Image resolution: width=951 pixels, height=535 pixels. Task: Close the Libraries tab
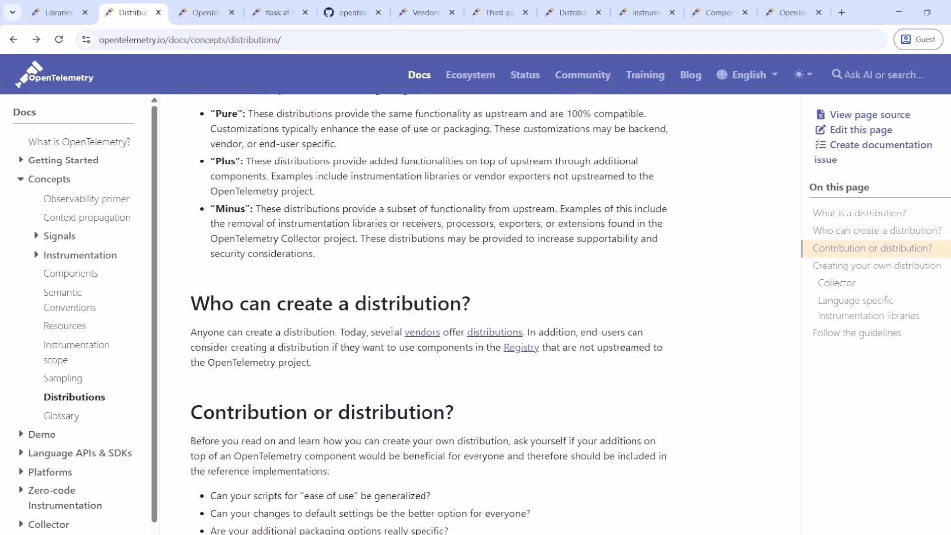[x=85, y=13]
